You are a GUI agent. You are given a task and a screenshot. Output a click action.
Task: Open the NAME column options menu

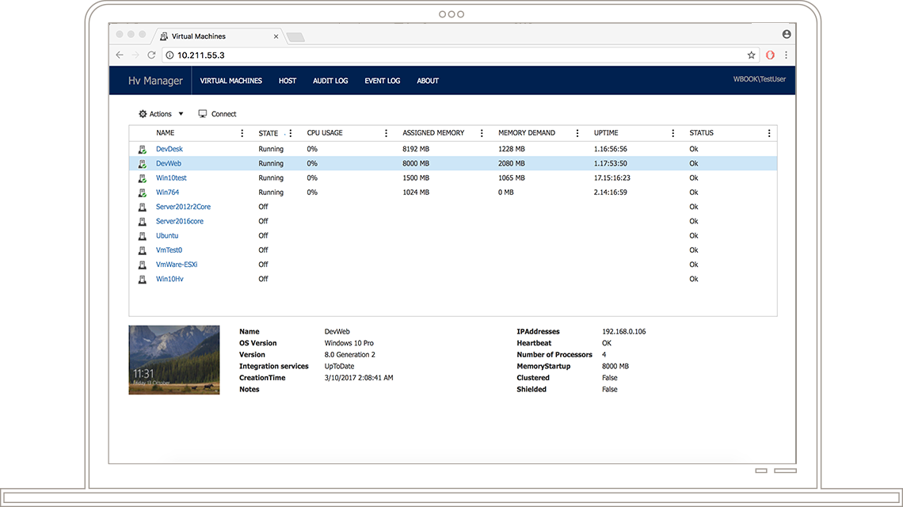click(x=242, y=132)
